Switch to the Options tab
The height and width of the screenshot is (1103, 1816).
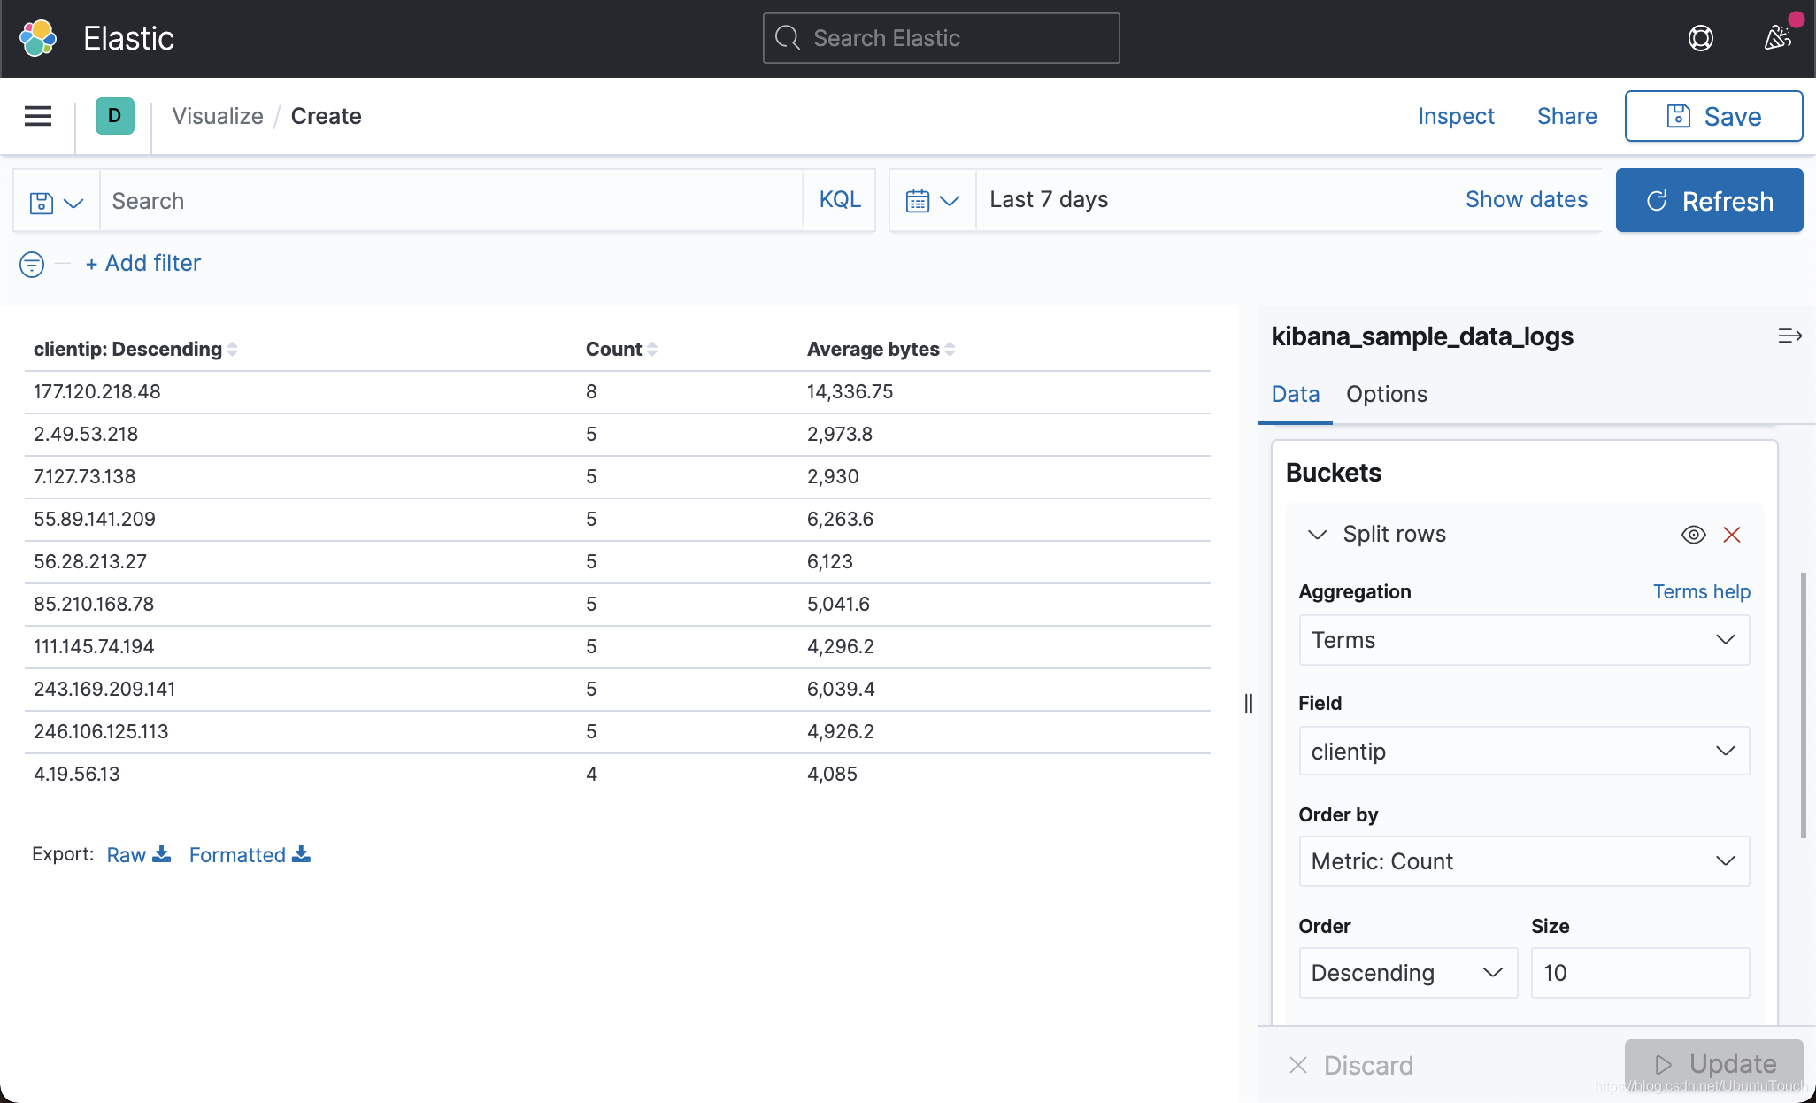click(1386, 395)
